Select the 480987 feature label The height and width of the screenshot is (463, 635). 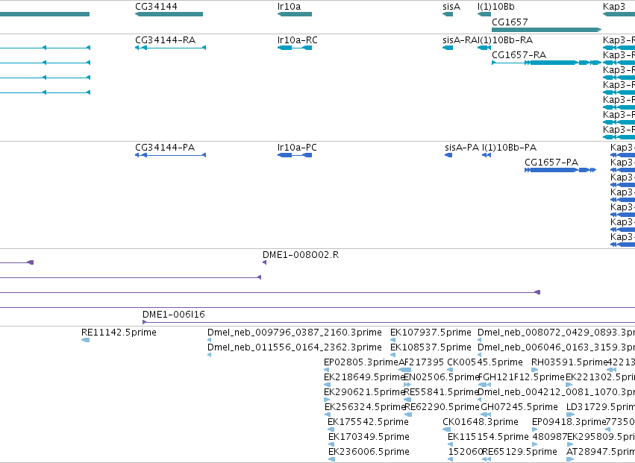tap(549, 437)
